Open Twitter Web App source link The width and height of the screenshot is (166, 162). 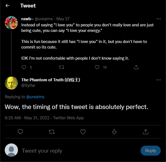(x=68, y=118)
